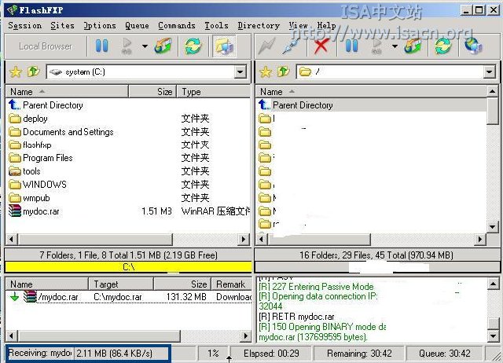Click queue Target column header
Viewport: 503px width, 363px height.
[x=121, y=284]
